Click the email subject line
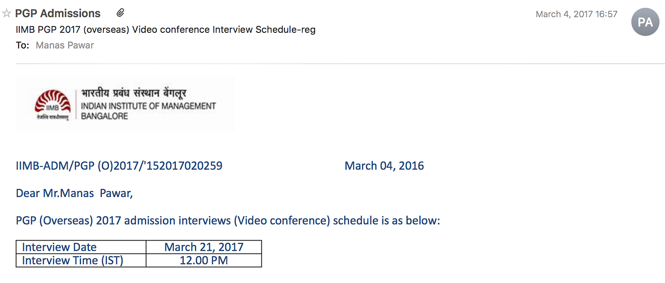The image size is (665, 283). point(165,30)
